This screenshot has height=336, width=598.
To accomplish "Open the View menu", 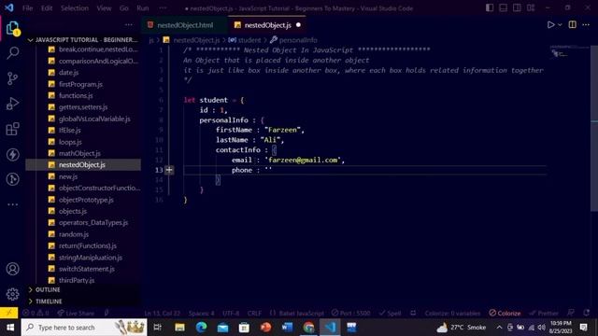I will pyautogui.click(x=104, y=8).
